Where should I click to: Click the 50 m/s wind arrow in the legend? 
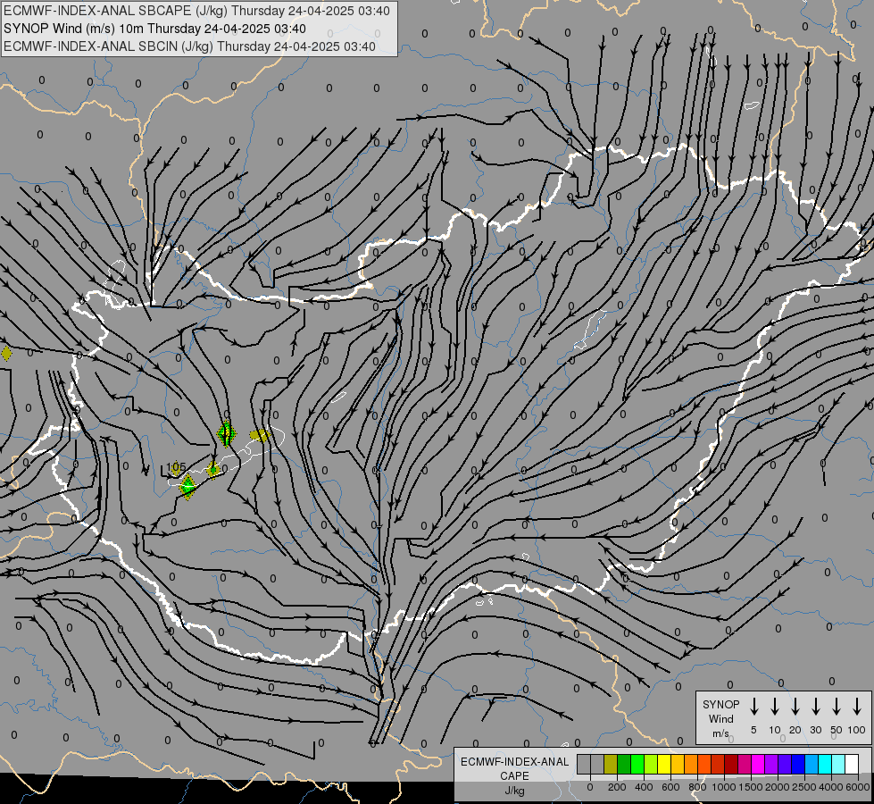coord(837,706)
